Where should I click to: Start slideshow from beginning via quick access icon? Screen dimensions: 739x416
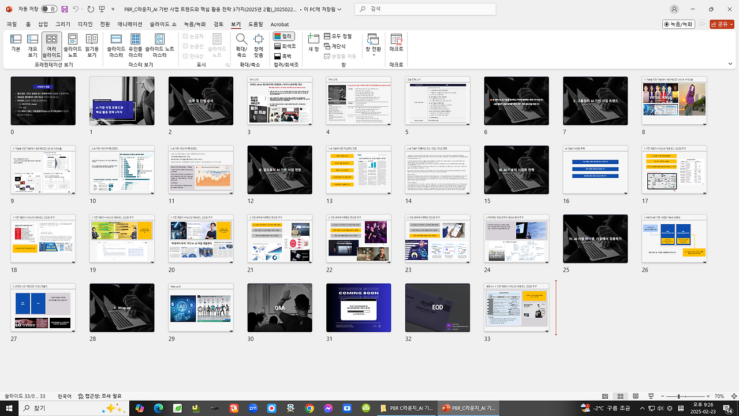[102, 9]
